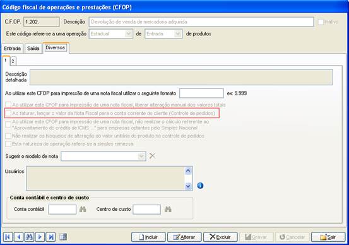Click the Cancelar button
The image size is (349, 245).
coord(292,237)
